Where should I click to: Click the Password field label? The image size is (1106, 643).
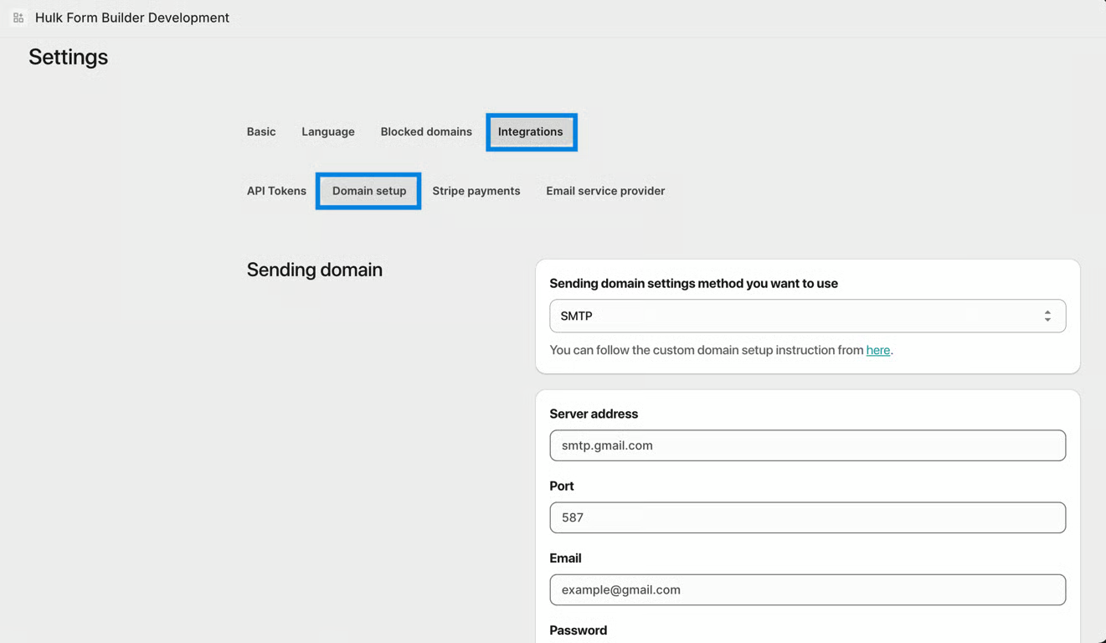[x=579, y=630]
